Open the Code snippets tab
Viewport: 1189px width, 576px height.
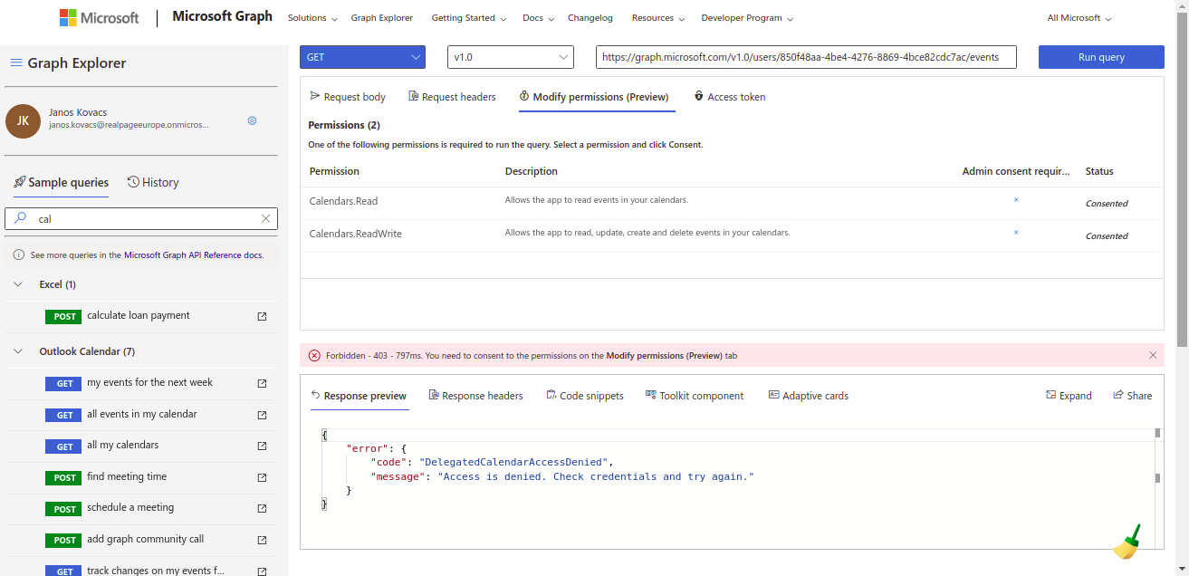(x=585, y=395)
